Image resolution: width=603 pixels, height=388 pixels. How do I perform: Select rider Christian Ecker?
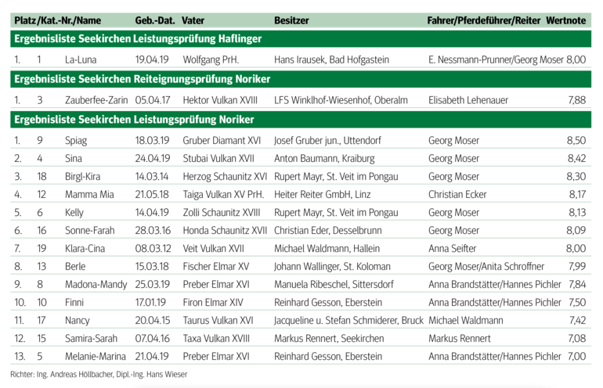click(459, 194)
